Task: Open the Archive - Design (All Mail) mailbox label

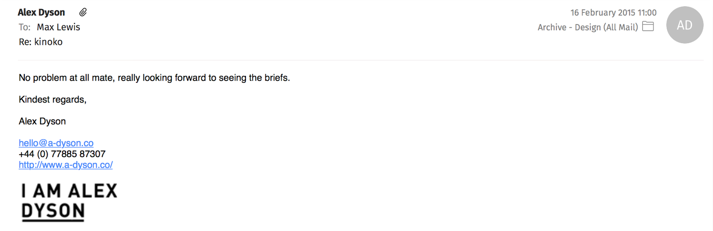Action: (587, 27)
